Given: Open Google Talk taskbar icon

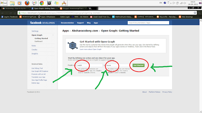Looking at the screenshot, I should 34,3.
